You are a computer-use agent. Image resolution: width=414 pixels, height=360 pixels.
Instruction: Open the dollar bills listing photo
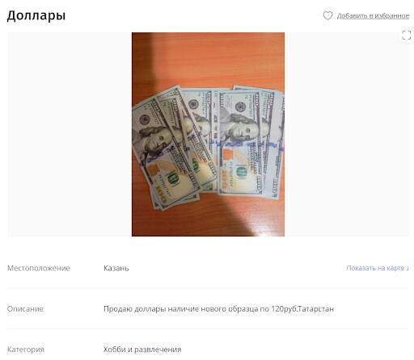click(x=208, y=134)
